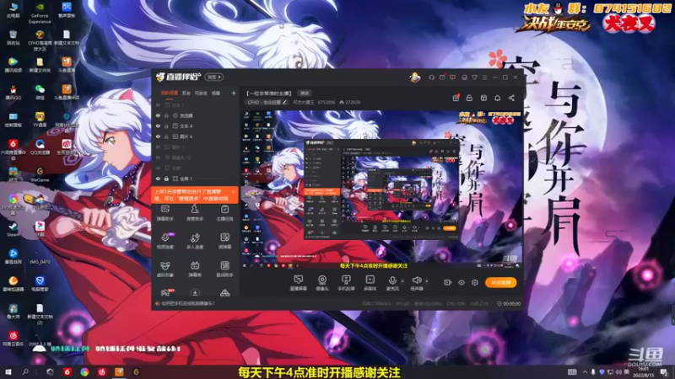
Task: Expand the system tray hidden icons chevron
Action: coord(584,371)
